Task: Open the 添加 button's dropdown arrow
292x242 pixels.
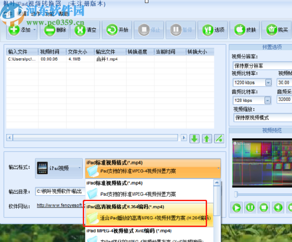Action: point(35,30)
